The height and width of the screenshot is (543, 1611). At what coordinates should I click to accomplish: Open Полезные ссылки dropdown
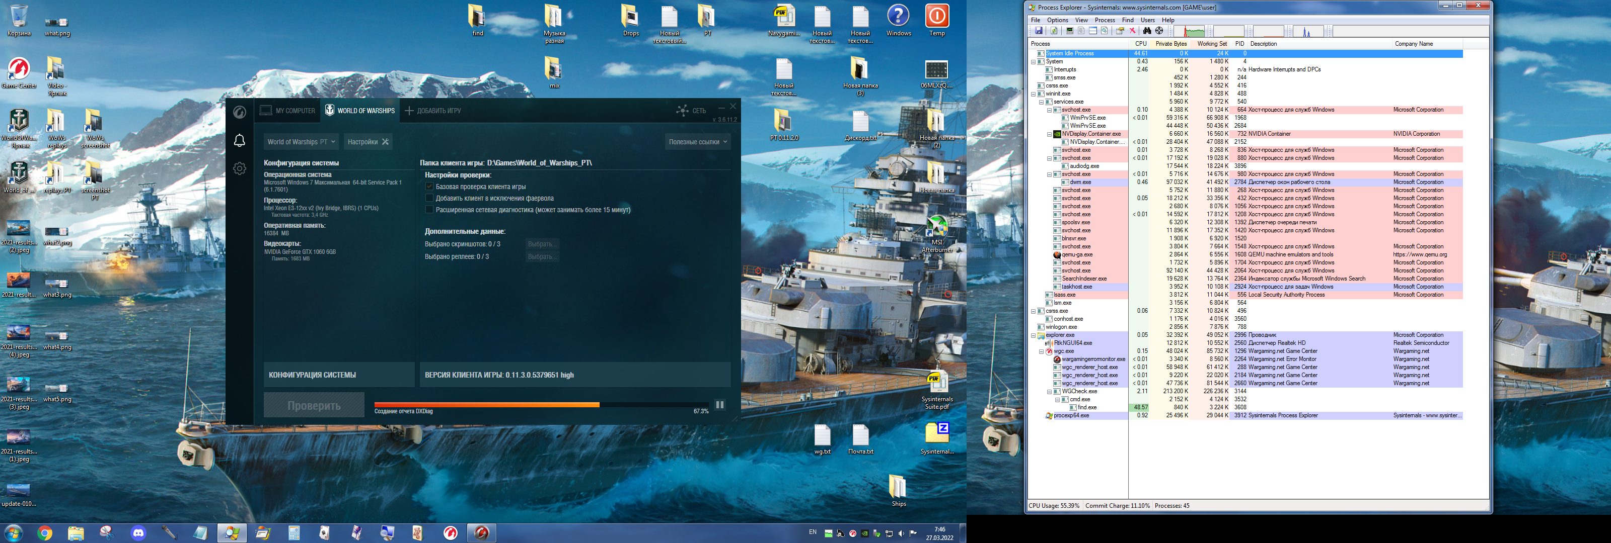point(698,142)
